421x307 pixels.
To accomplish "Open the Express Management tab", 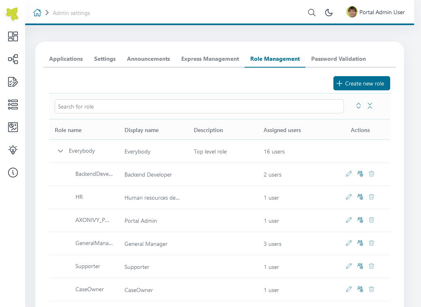I will [210, 59].
